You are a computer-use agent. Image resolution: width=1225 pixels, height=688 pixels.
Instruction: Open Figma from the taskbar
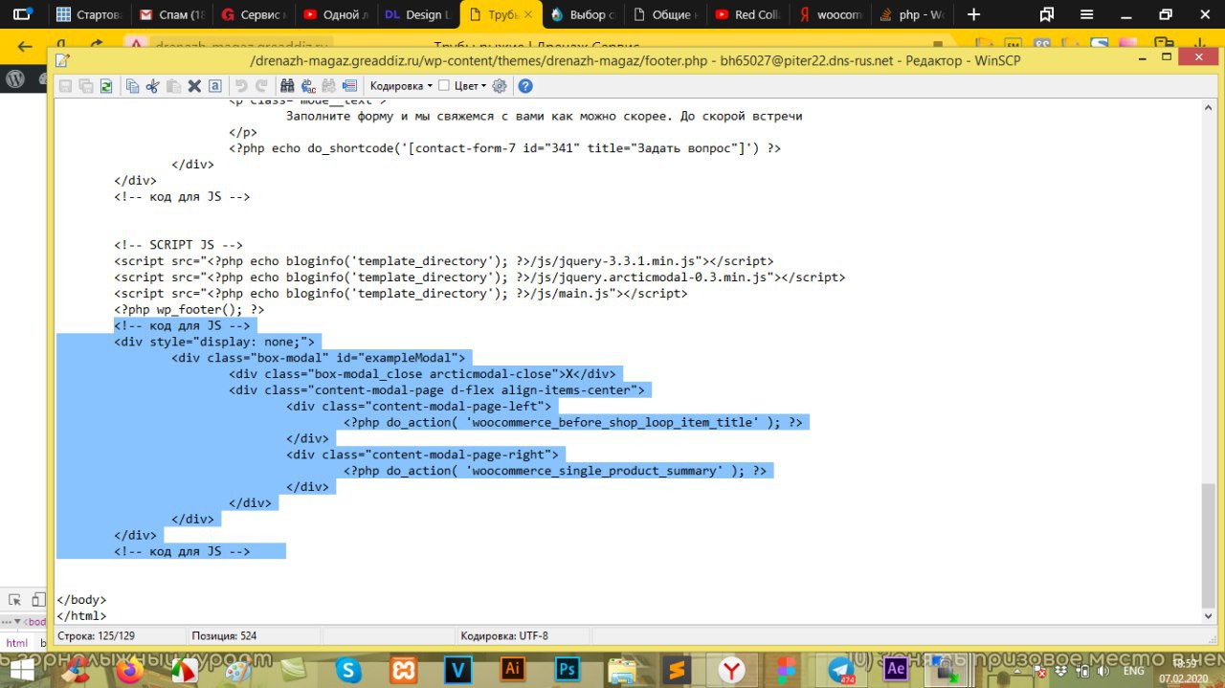pos(788,669)
